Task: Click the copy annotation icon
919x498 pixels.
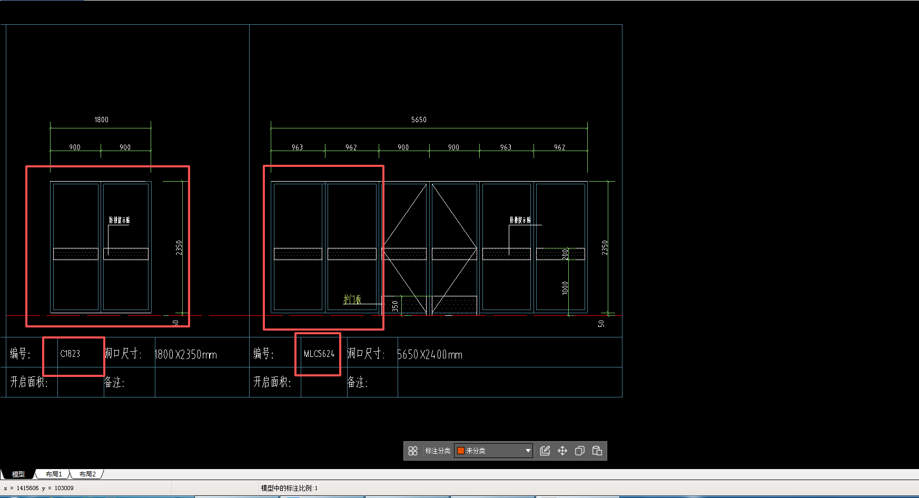Action: (580, 451)
